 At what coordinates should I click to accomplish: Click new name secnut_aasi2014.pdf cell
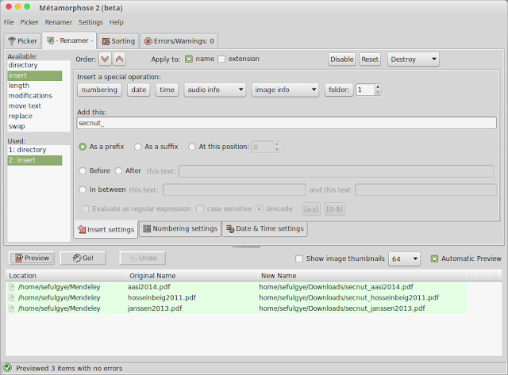click(336, 287)
